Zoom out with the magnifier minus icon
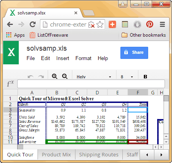 click(65, 76)
